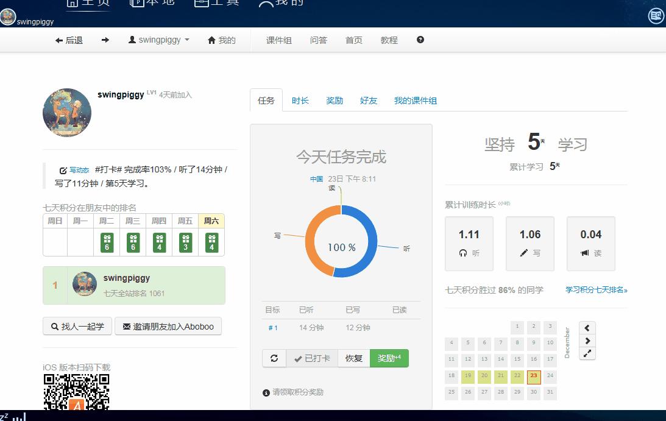Select the 周六 column in the weekly ranking
Viewport: 666px width, 421px height.
click(x=210, y=221)
